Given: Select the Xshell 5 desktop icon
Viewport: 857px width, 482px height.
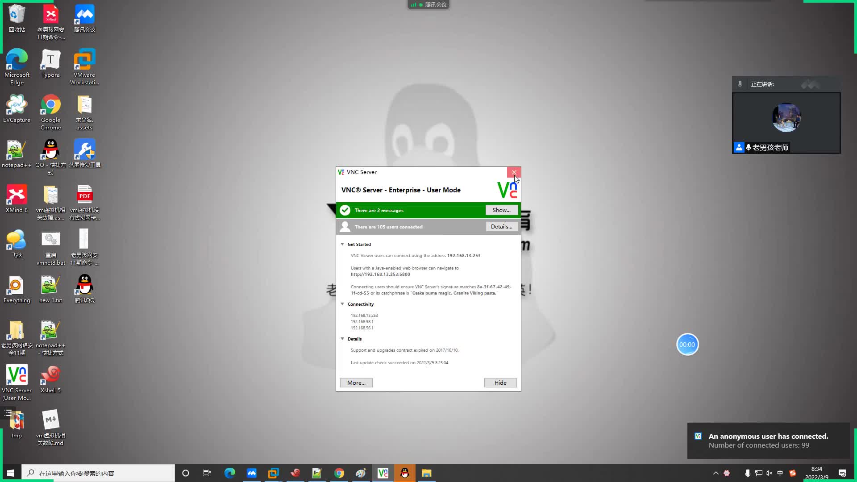Looking at the screenshot, I should [x=50, y=379].
